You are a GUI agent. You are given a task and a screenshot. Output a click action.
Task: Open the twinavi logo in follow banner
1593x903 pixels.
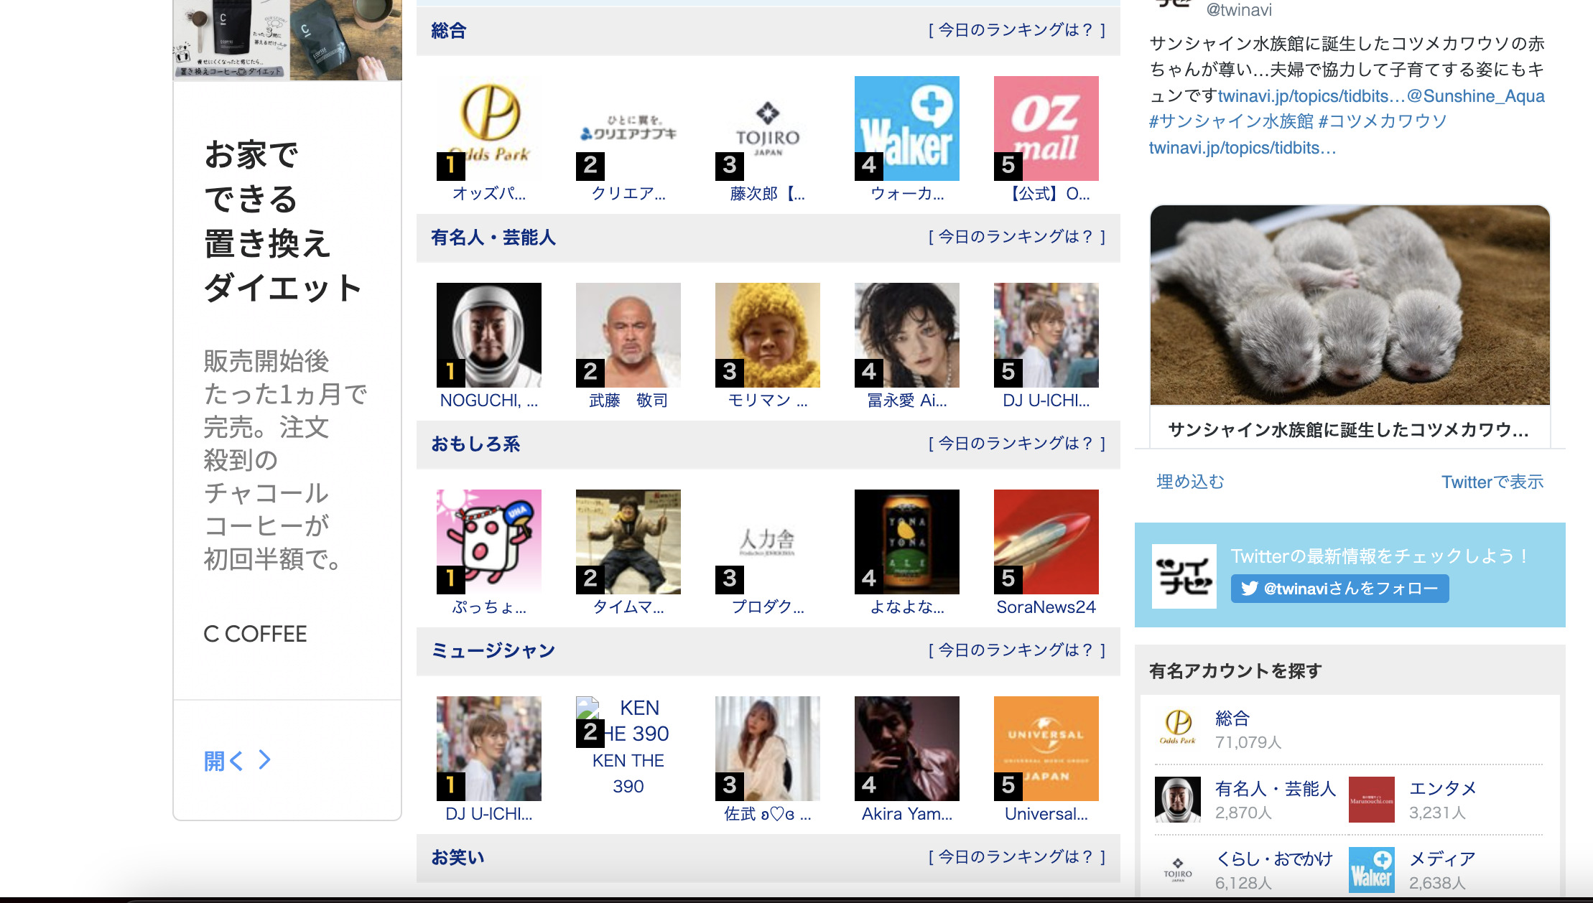(1184, 576)
